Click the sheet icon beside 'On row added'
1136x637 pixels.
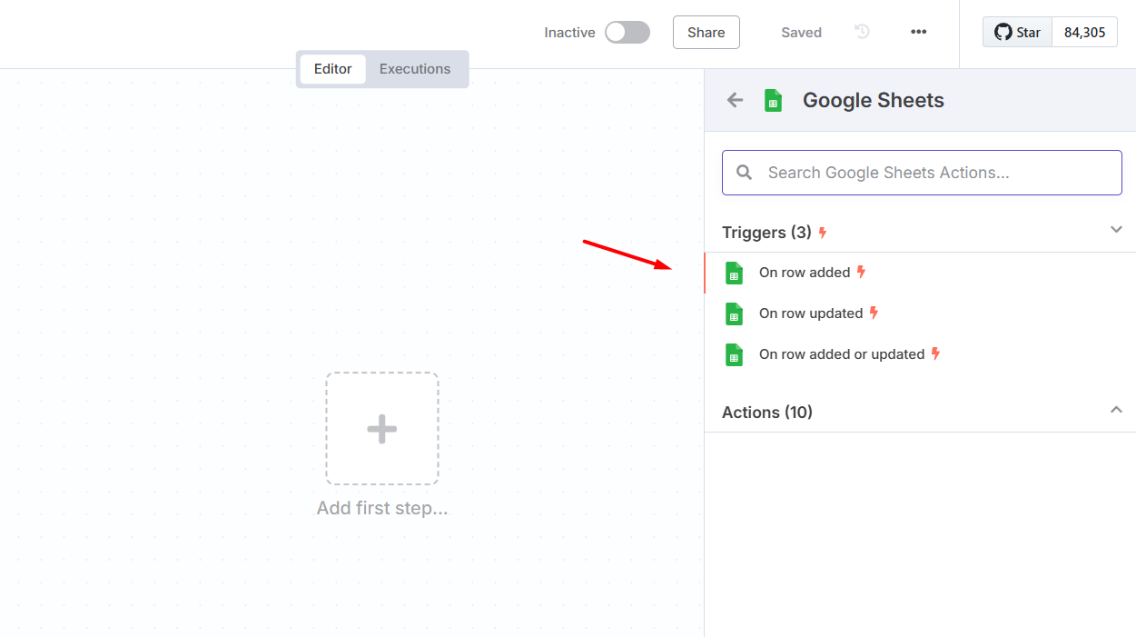[735, 273]
